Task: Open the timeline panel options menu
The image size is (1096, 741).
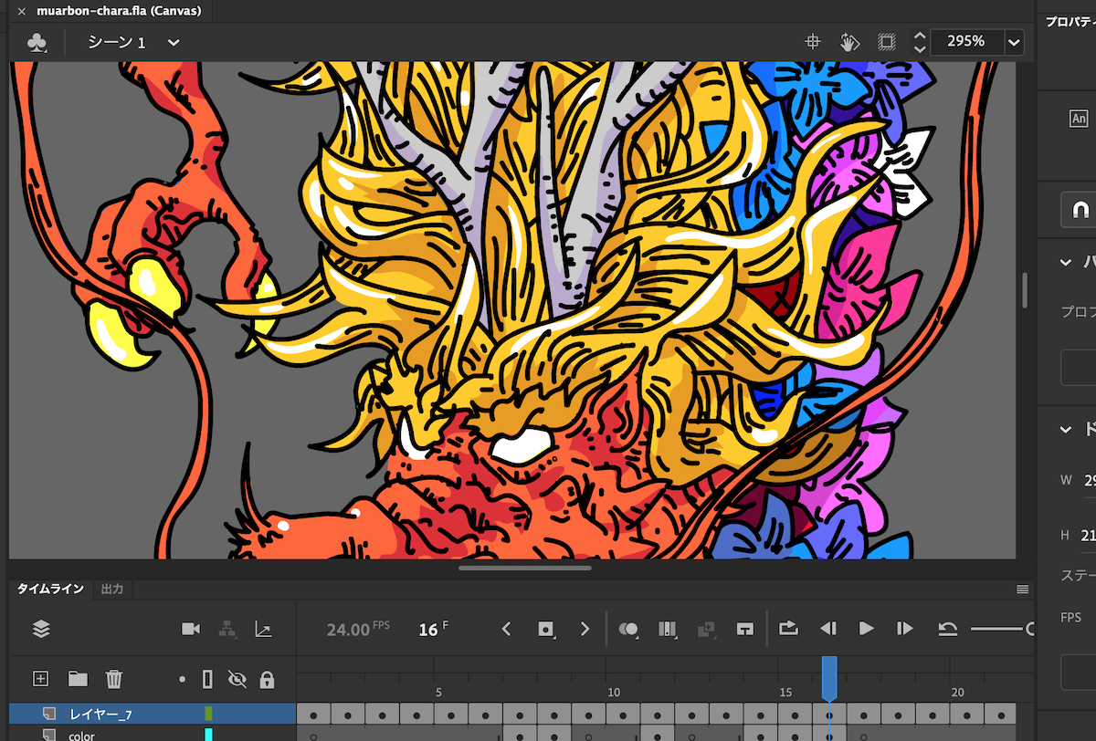Action: 1022,590
